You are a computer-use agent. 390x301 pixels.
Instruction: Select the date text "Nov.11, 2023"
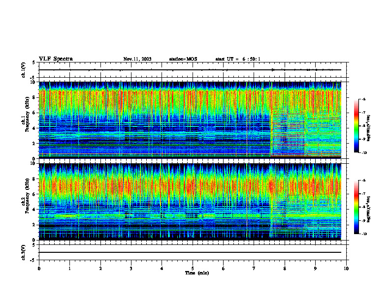pos(137,59)
